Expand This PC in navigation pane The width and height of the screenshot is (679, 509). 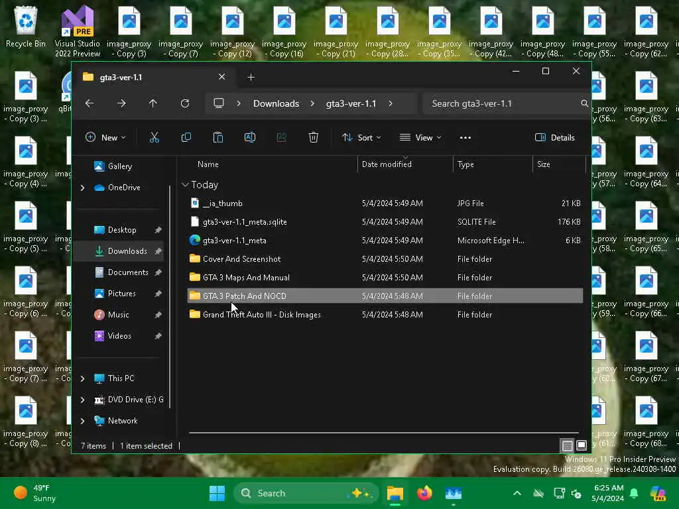(x=83, y=378)
